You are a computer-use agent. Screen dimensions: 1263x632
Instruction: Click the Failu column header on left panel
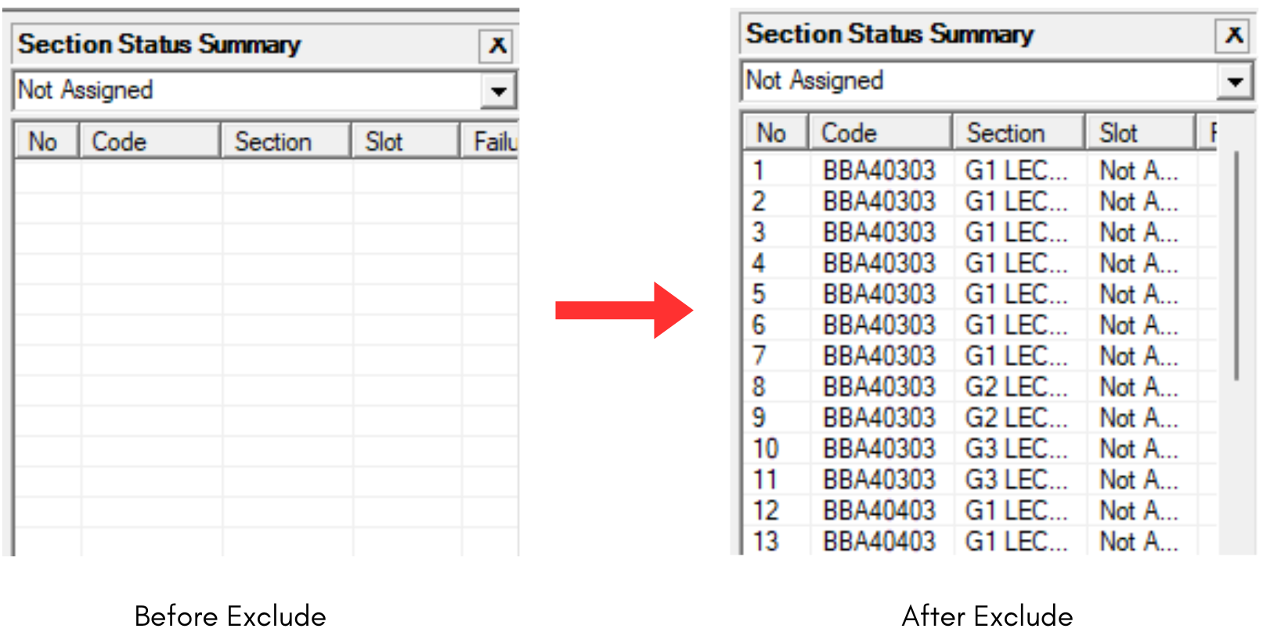[x=492, y=140]
